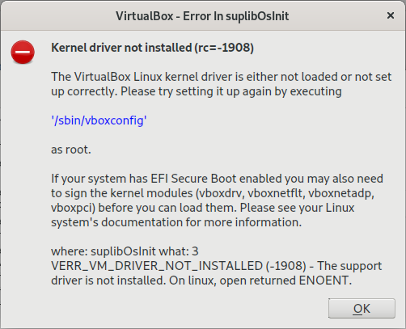The height and width of the screenshot is (329, 406).
Task: Select the 'Kernel driver not installed (rc=-1908)' heading
Action: point(152,48)
